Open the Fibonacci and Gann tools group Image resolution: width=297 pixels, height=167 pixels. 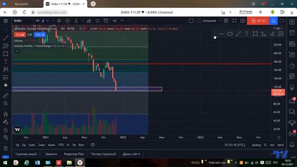pyautogui.click(x=6, y=45)
